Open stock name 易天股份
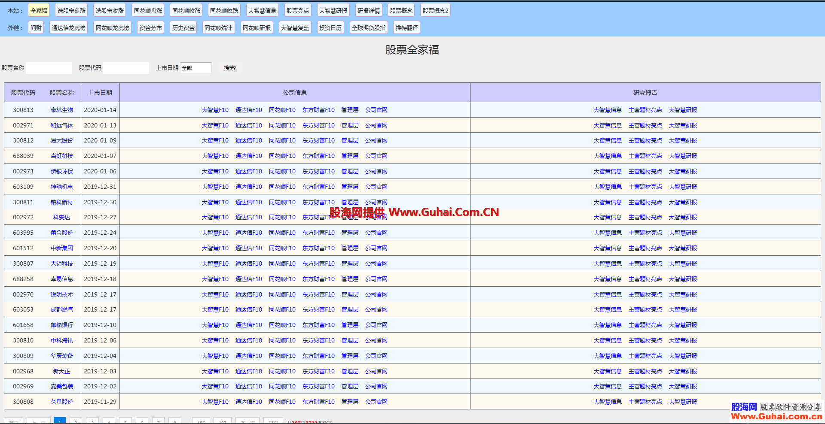The height and width of the screenshot is (424, 825). click(62, 140)
